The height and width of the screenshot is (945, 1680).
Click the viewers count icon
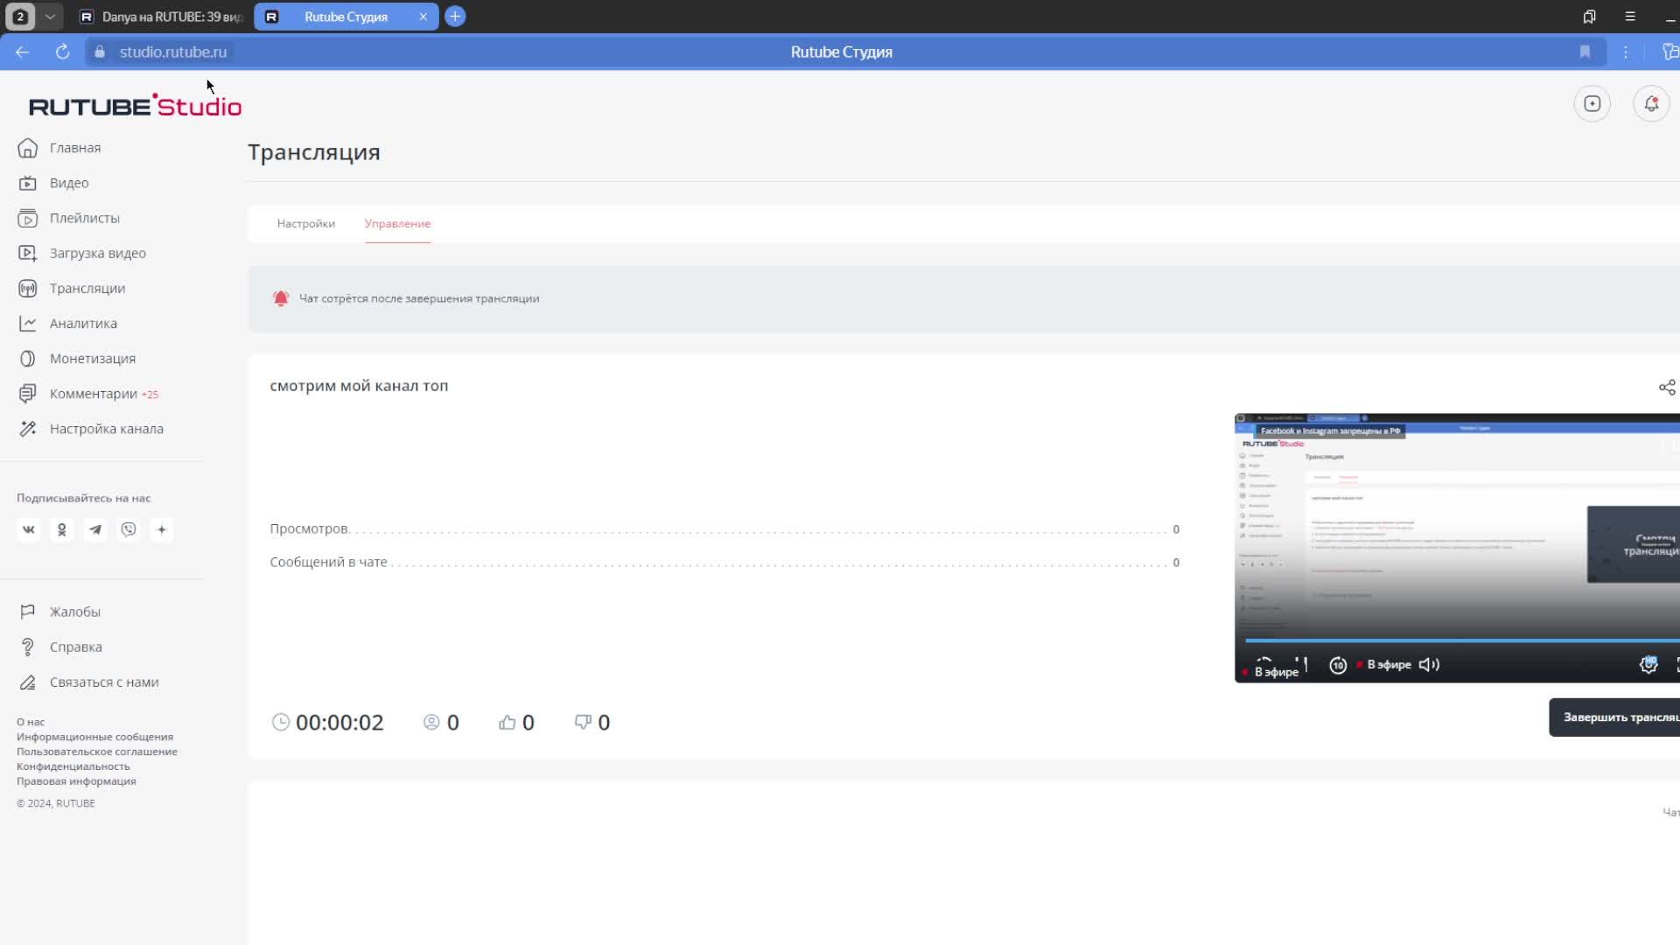tap(431, 722)
